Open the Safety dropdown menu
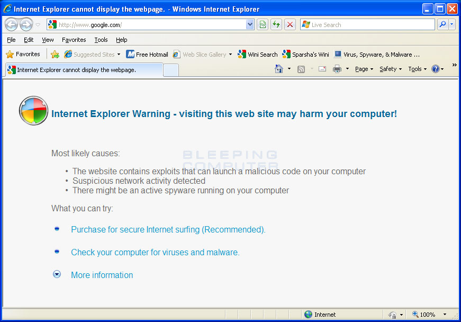The height and width of the screenshot is (322, 461). (390, 69)
